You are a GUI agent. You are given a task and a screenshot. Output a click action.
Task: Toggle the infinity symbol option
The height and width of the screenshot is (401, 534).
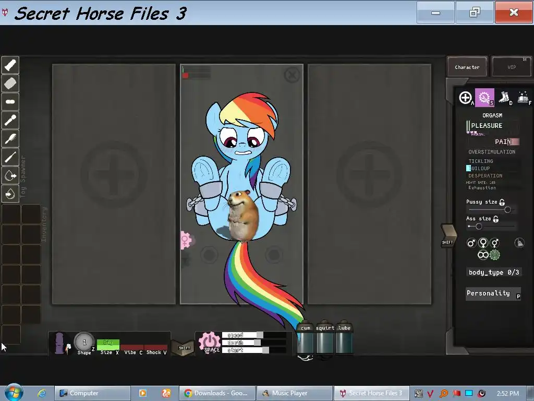tap(483, 255)
